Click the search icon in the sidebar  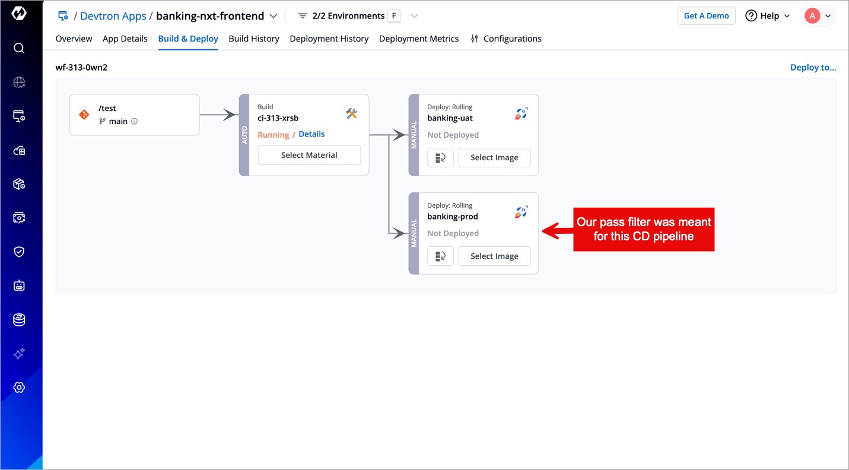19,48
